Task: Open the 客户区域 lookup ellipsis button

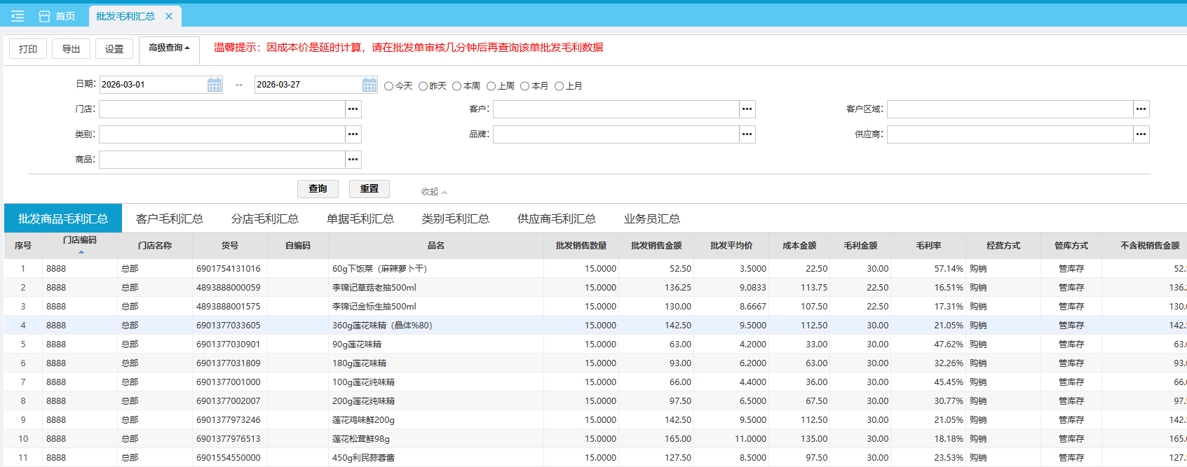Action: tap(1141, 109)
